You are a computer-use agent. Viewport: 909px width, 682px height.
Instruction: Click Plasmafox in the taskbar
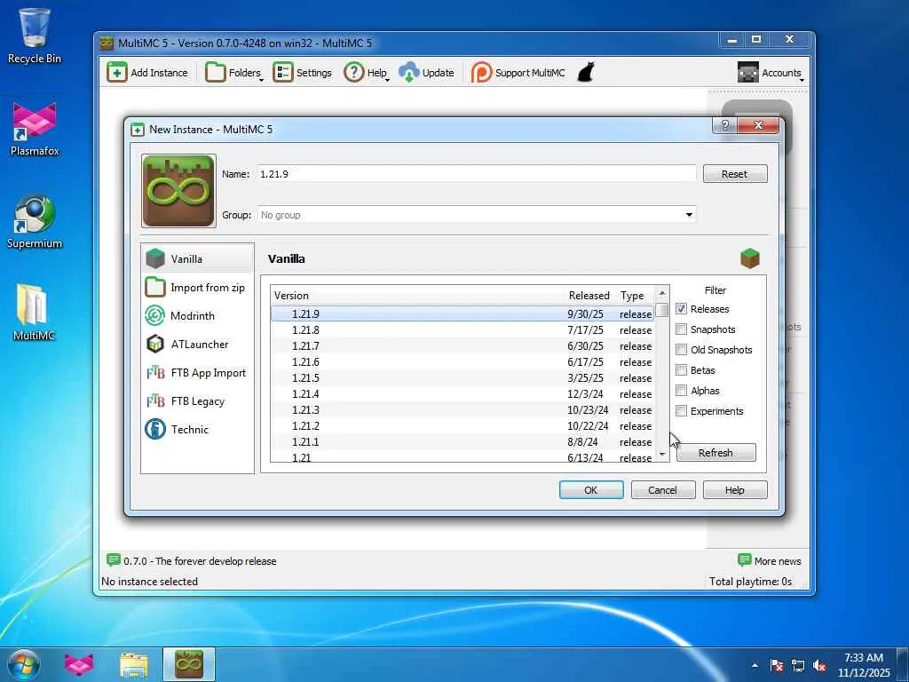(x=79, y=664)
